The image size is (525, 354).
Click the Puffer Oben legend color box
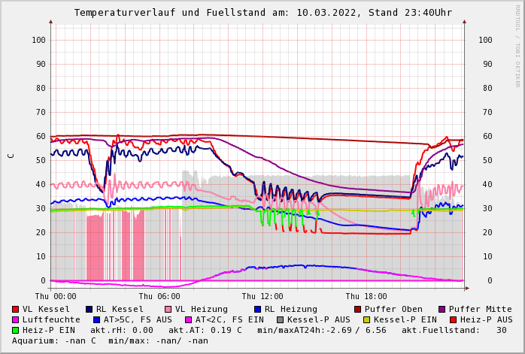coord(358,309)
